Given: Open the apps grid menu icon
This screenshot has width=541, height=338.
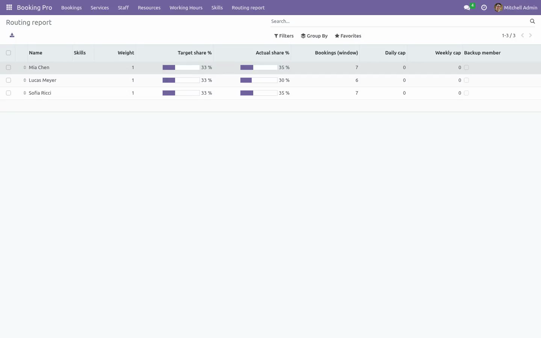Looking at the screenshot, I should click(x=9, y=7).
